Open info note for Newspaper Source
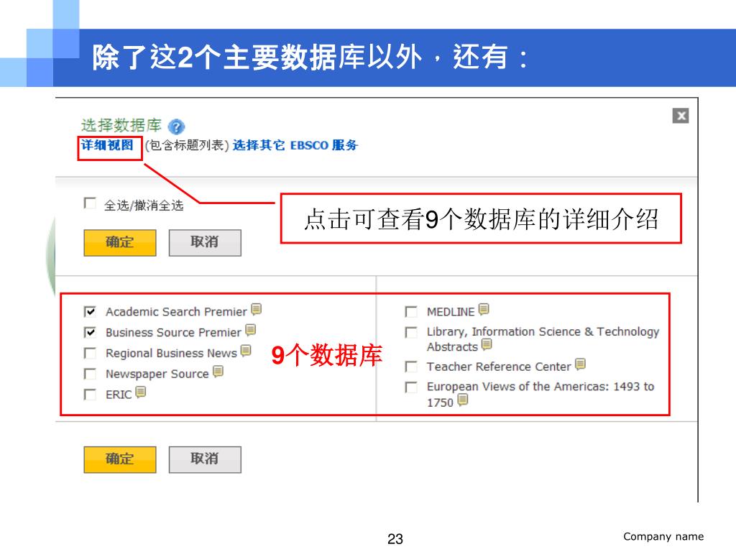The width and height of the screenshot is (736, 552). [218, 372]
